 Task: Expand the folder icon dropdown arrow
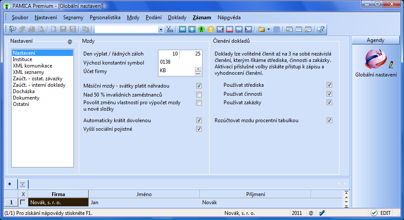click(269, 29)
